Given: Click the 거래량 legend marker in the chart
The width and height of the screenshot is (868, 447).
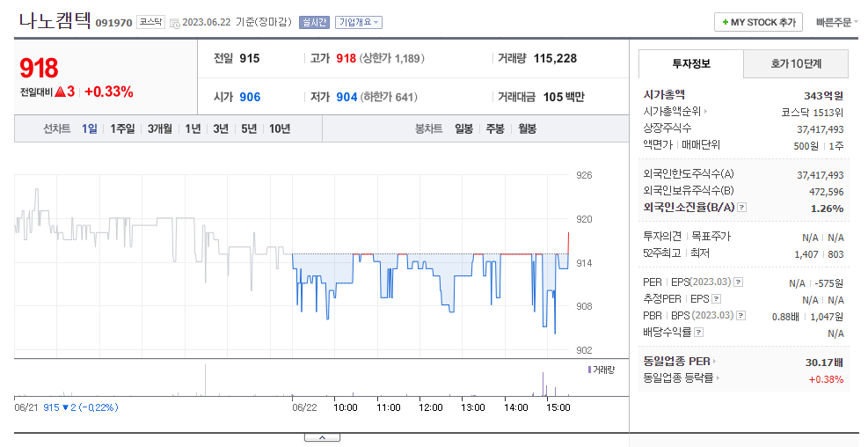Looking at the screenshot, I should (x=589, y=370).
